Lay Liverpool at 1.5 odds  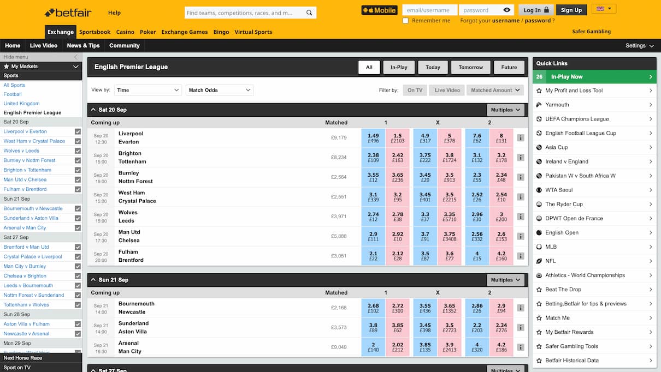click(x=398, y=138)
